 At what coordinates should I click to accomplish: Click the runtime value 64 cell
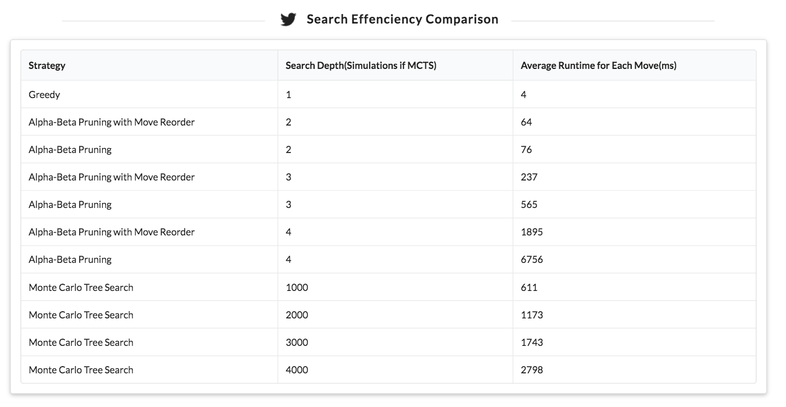click(x=526, y=122)
